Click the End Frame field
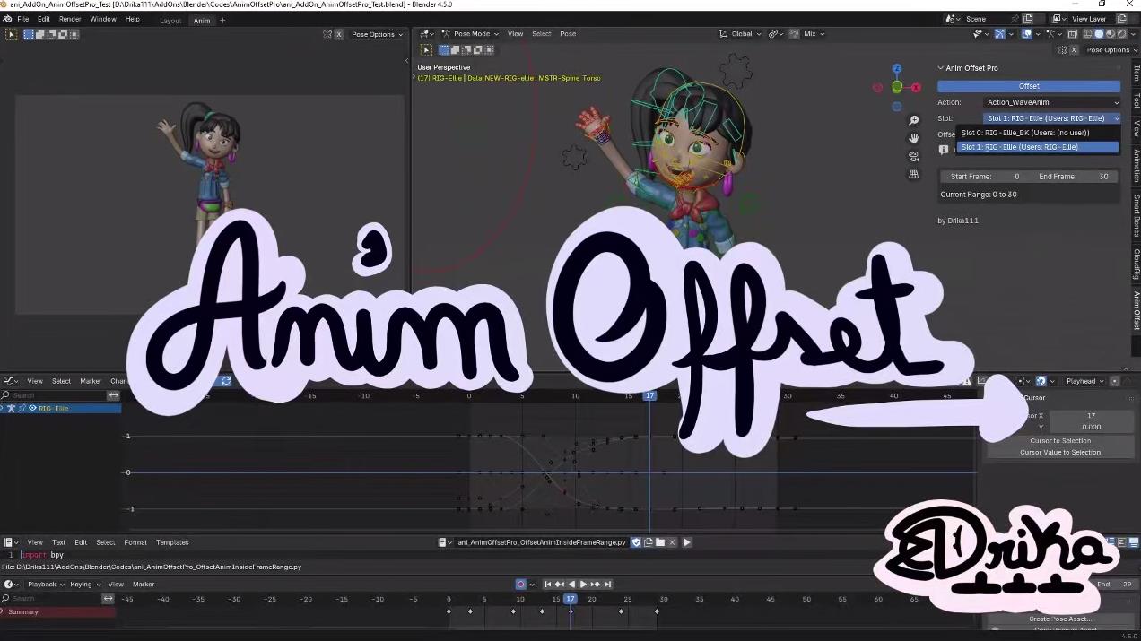 1075,177
